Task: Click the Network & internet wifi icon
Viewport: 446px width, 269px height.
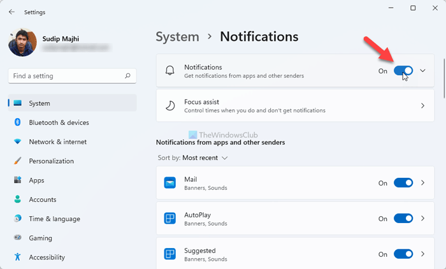Action: tap(17, 142)
